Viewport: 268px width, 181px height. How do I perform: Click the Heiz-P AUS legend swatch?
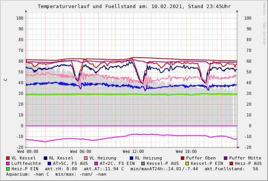(231, 163)
